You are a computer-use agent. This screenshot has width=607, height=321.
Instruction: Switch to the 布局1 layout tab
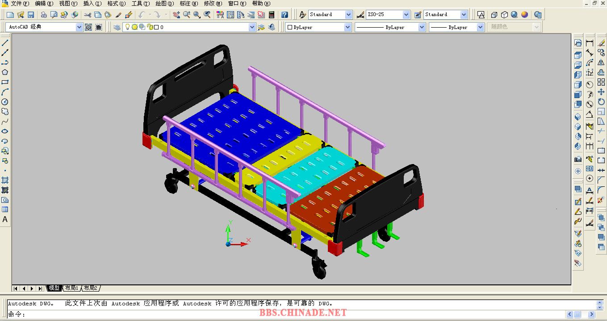point(71,288)
